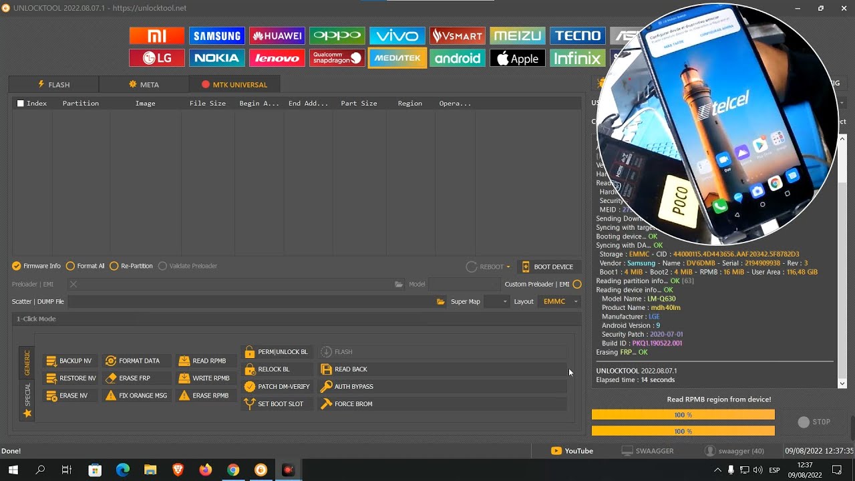Image resolution: width=855 pixels, height=481 pixels.
Task: Select the Vsmart brand tile
Action: (x=458, y=36)
